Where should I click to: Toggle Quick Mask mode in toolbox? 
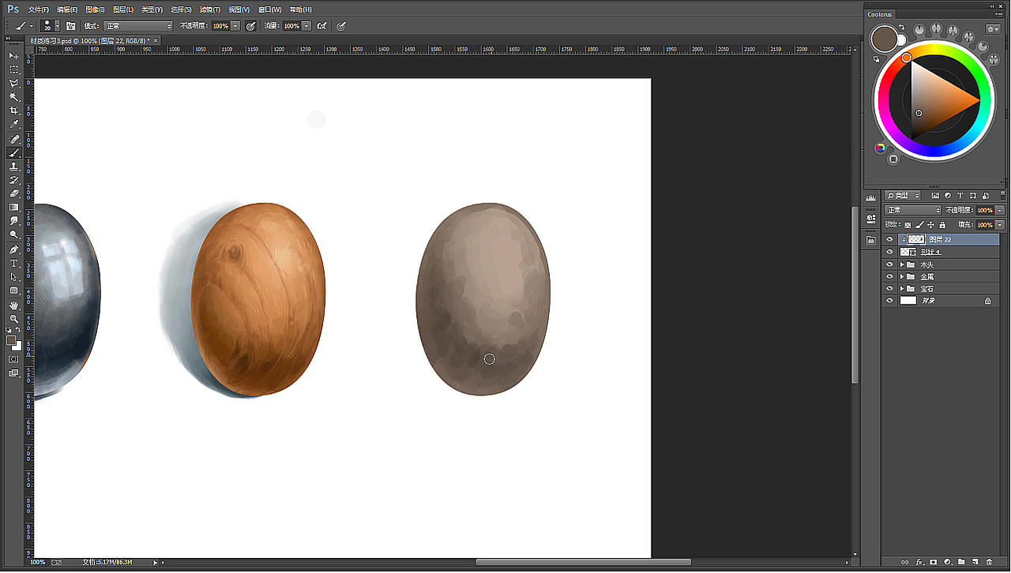tap(13, 358)
